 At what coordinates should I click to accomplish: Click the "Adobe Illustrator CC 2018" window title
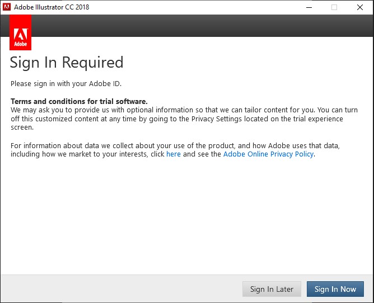51,7
